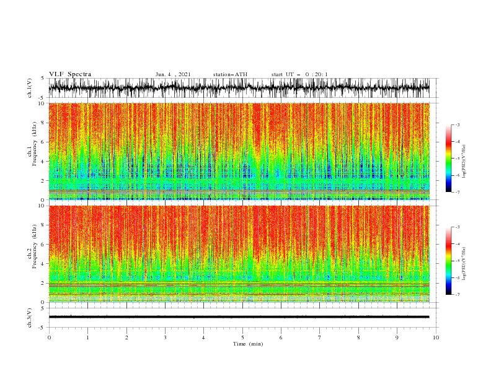Click the ch.1 spectrogram panel
The image size is (491, 379).
pyautogui.click(x=239, y=151)
